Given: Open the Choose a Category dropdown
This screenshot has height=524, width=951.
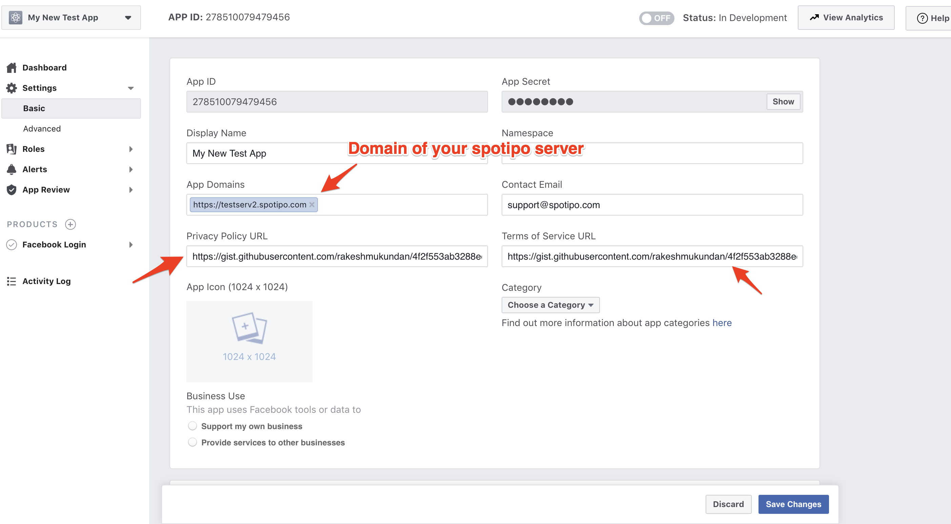Looking at the screenshot, I should click(x=550, y=305).
